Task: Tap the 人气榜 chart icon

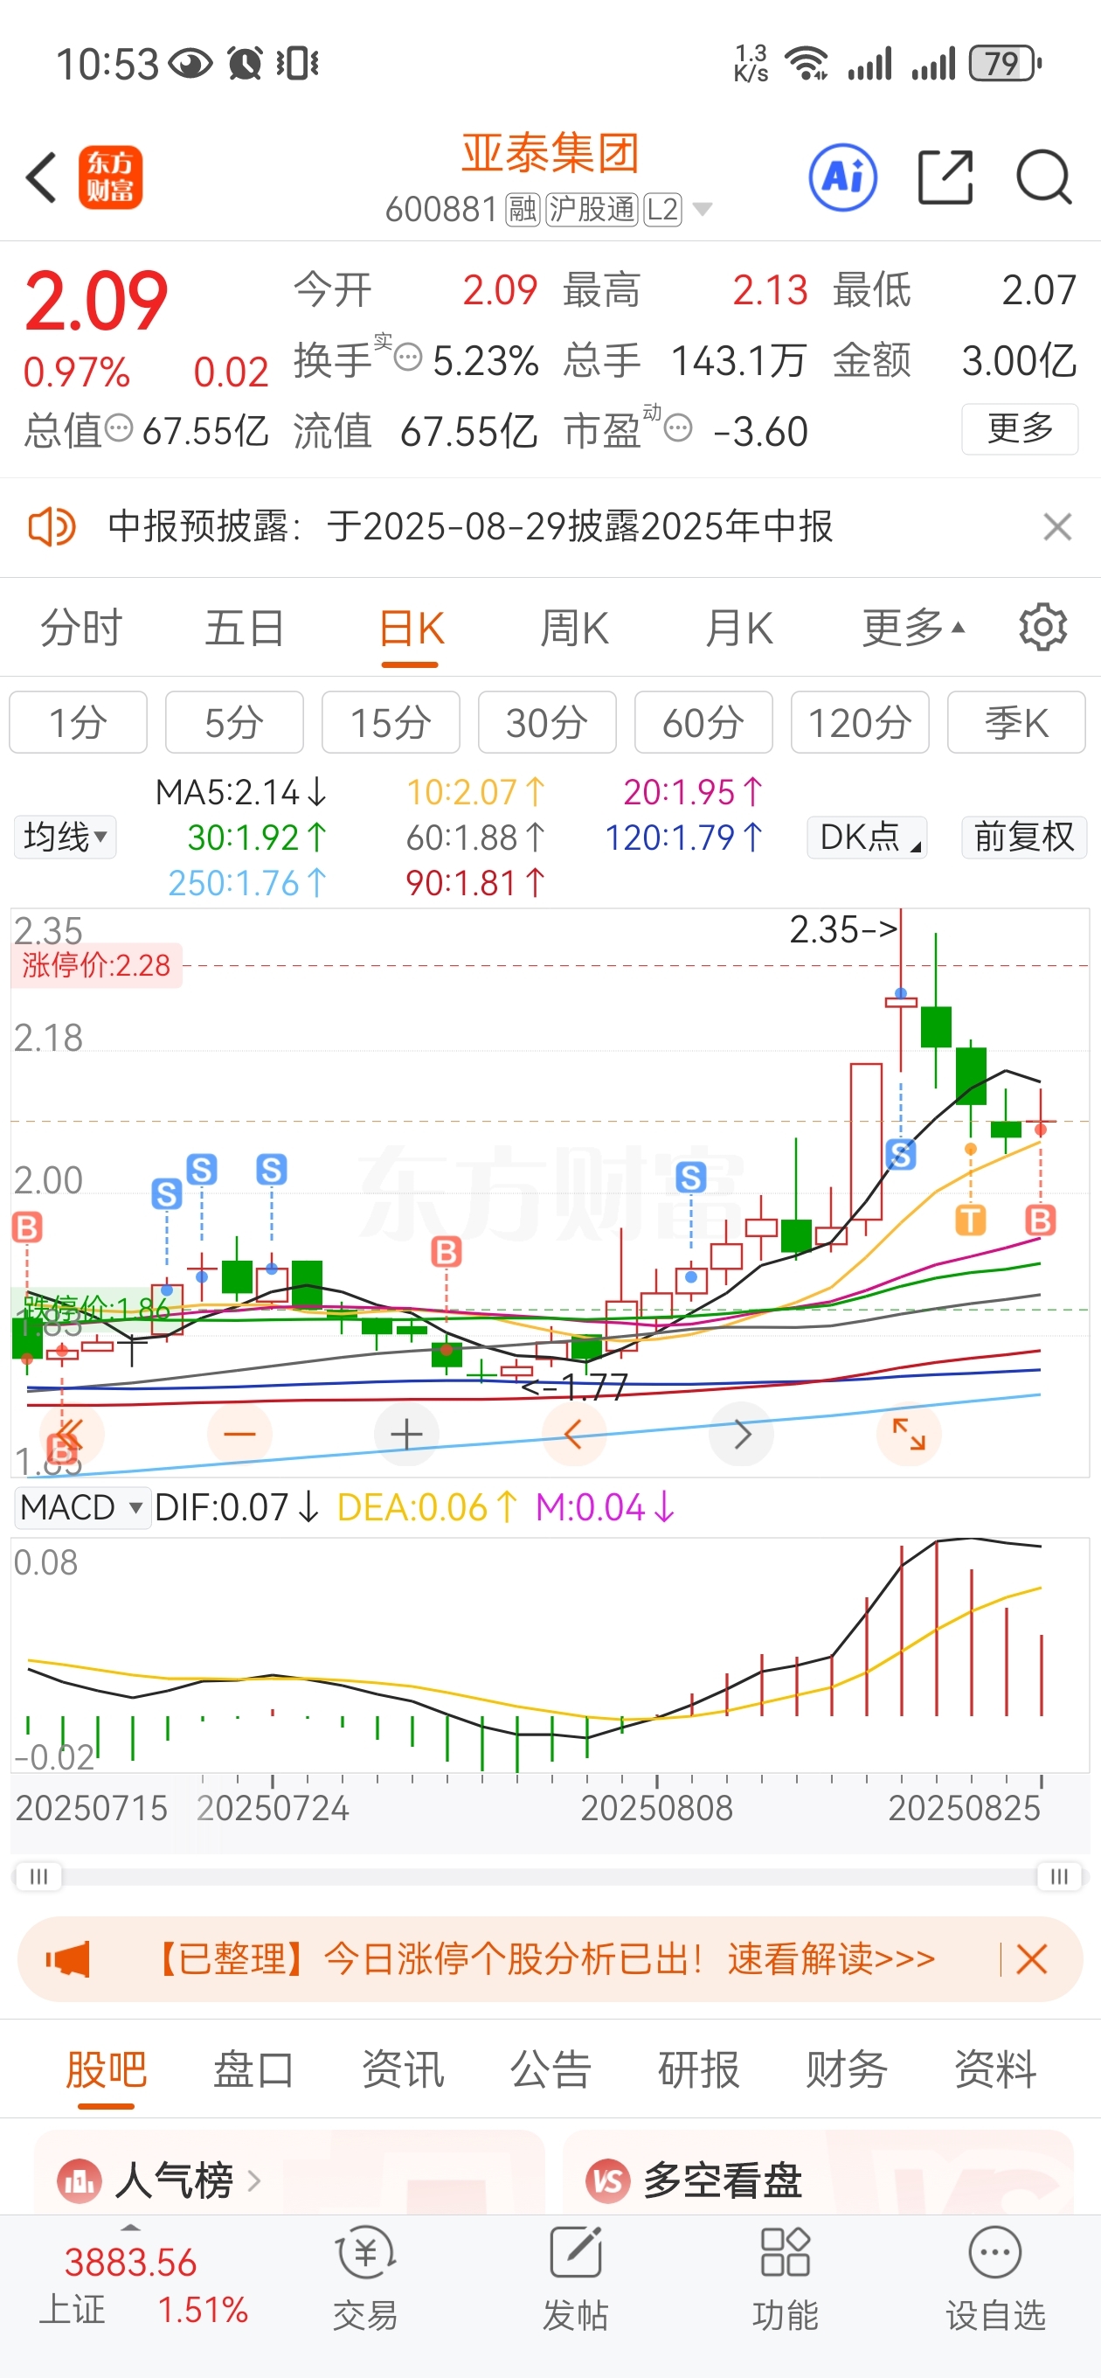Action: pos(79,2180)
